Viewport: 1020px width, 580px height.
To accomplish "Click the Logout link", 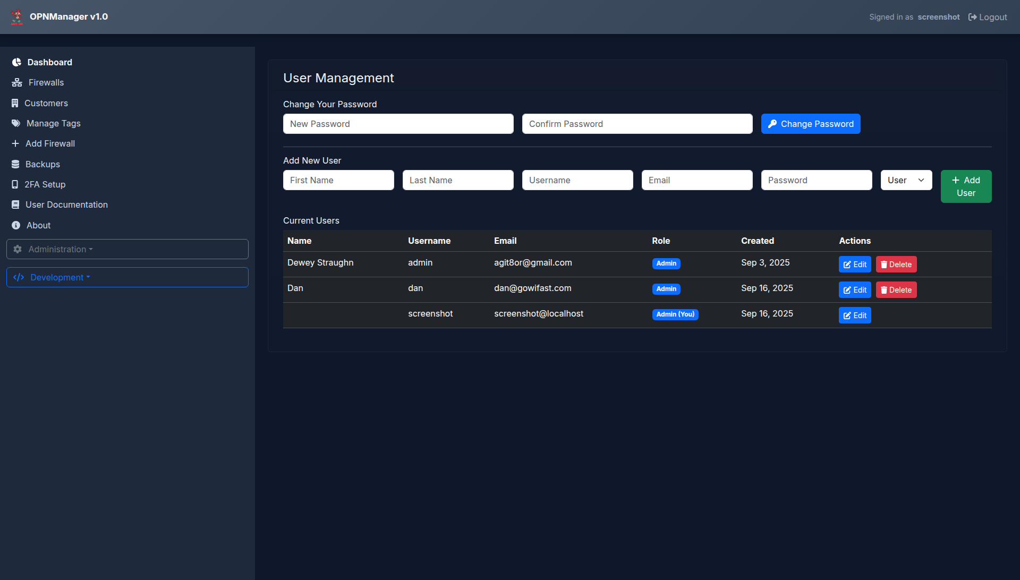I will tap(988, 17).
